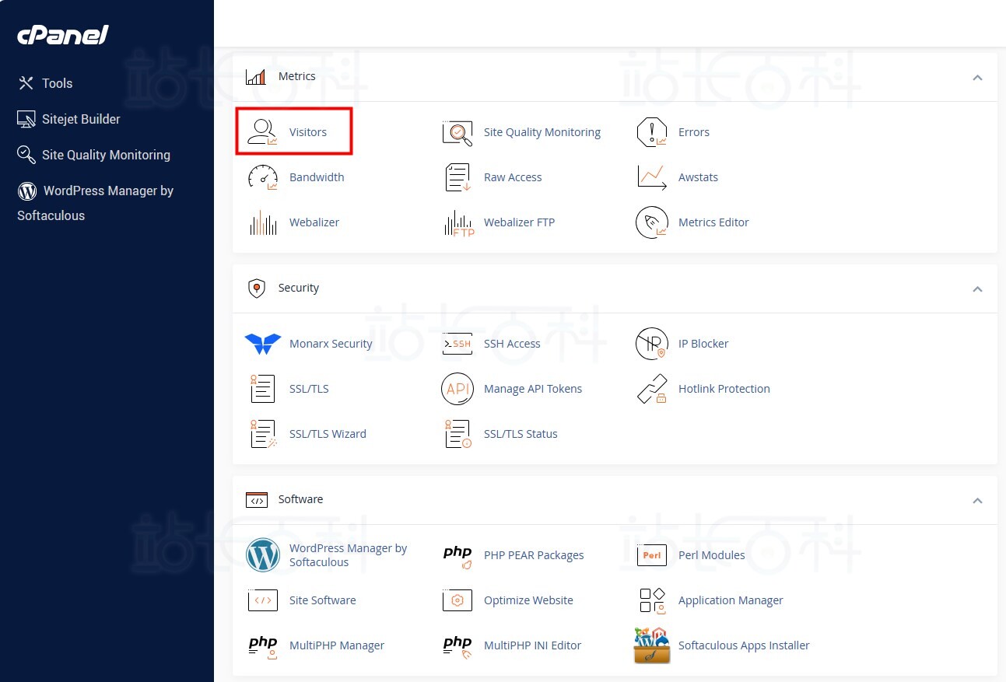Screen dimensions: 1006x682
Task: Open the Site Software code icon
Action: [263, 600]
